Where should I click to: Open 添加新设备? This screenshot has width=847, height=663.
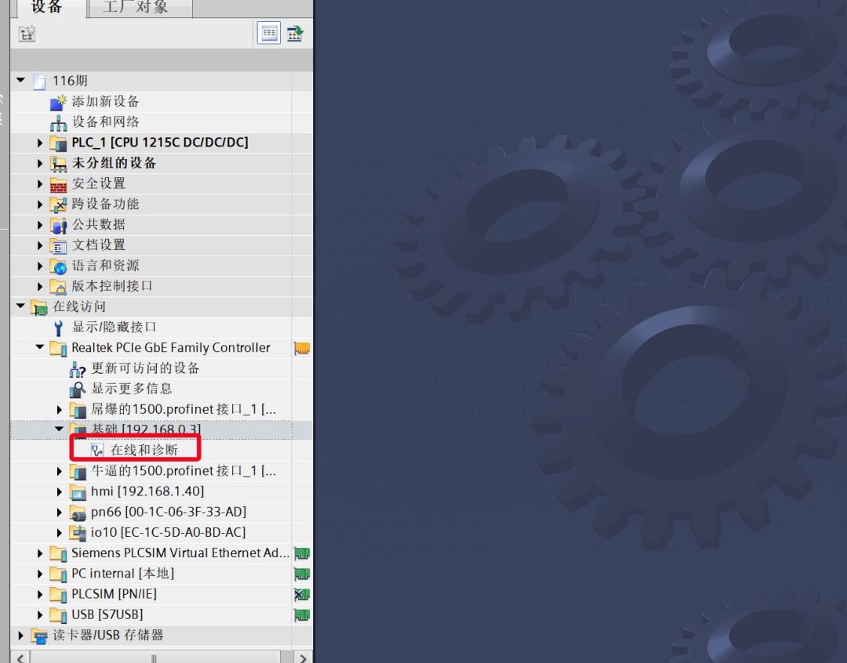[105, 102]
